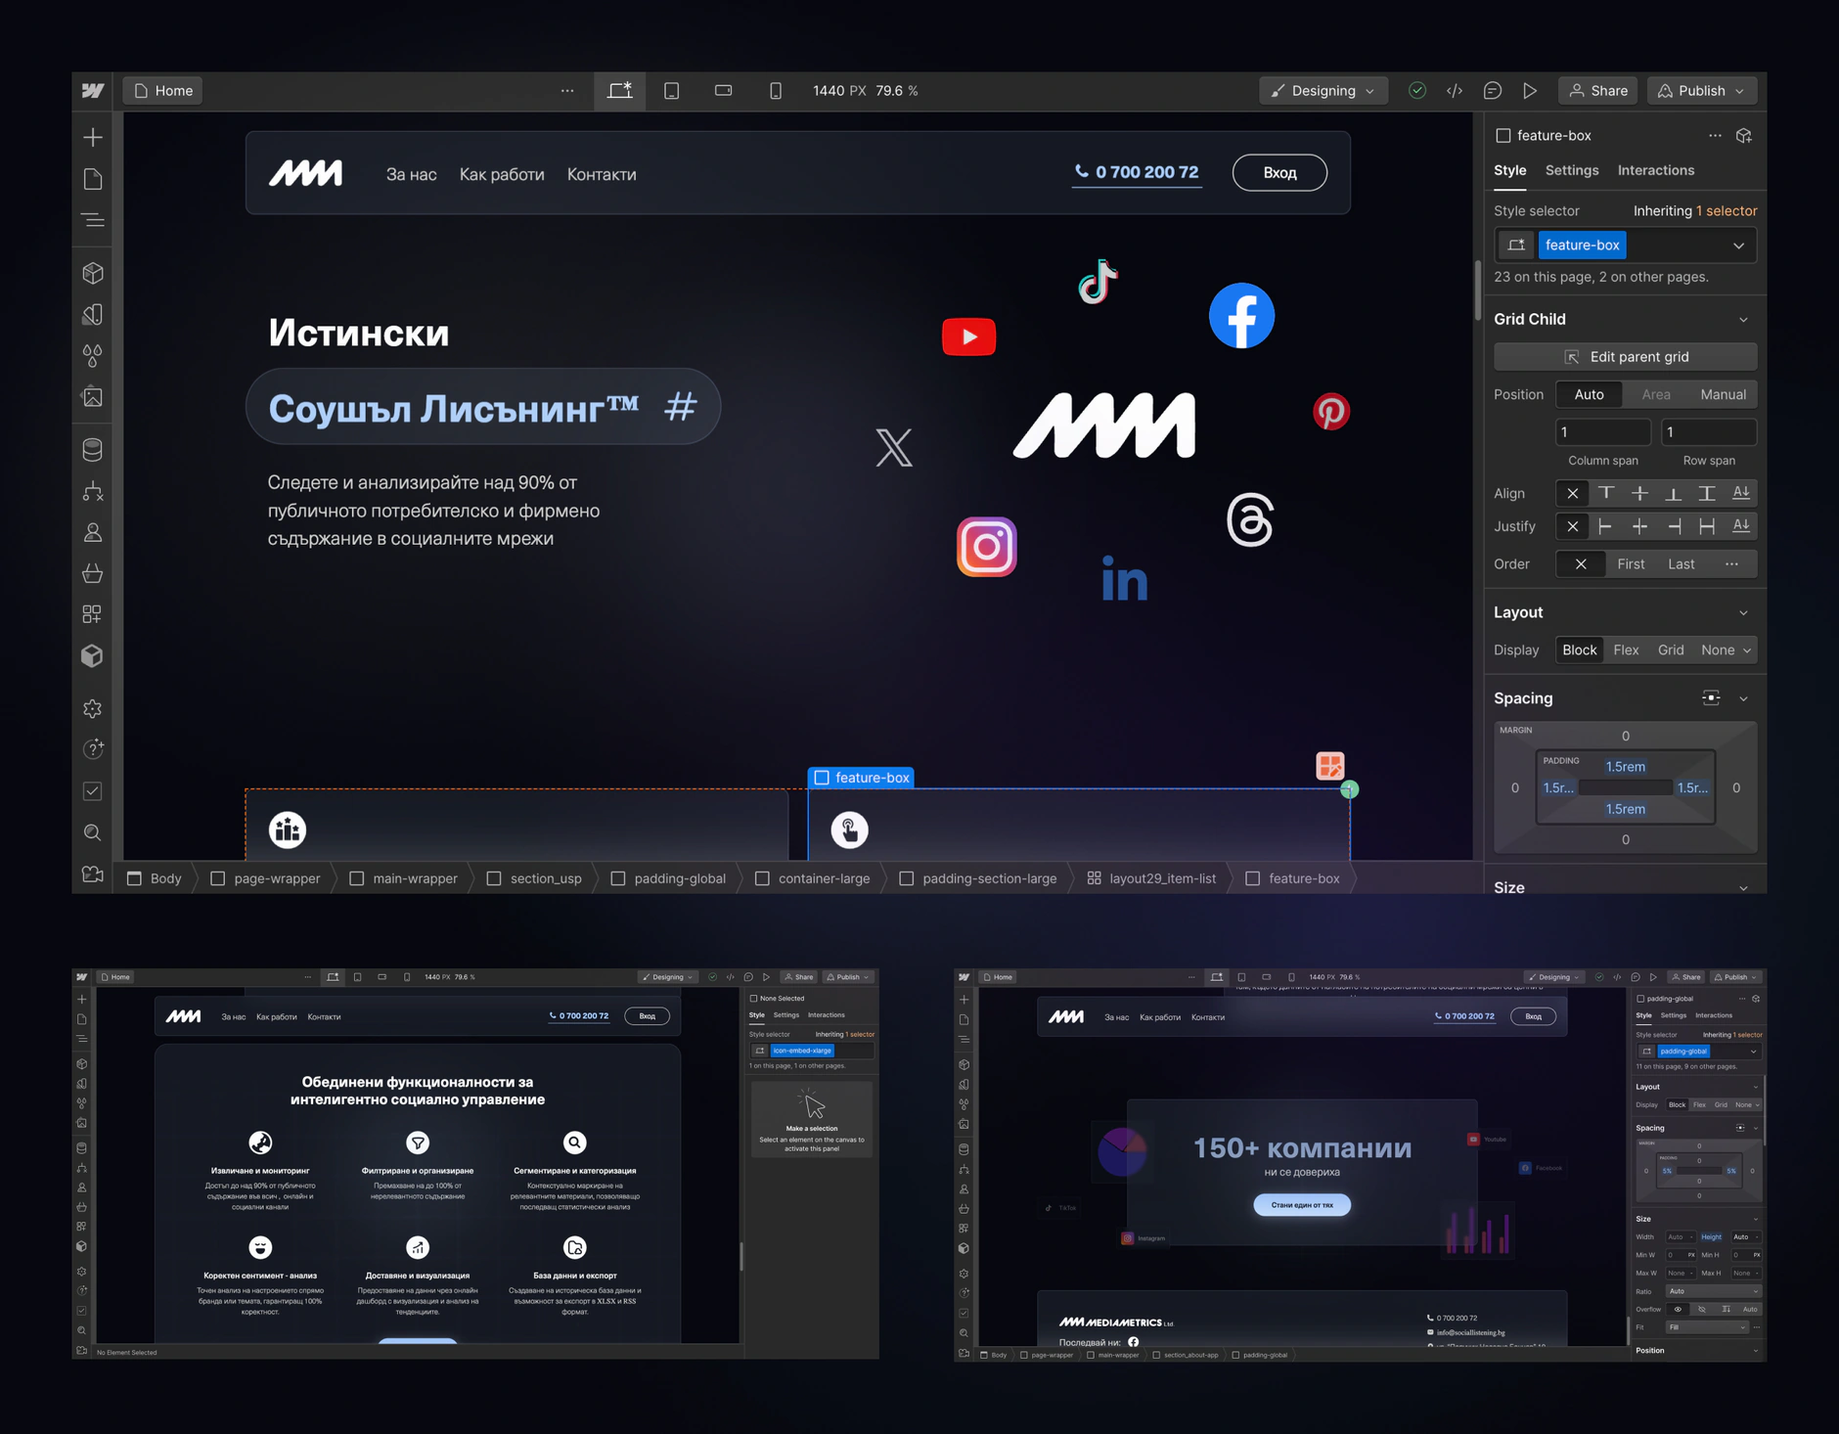Select the Style tab
This screenshot has height=1434, width=1839.
point(1509,170)
